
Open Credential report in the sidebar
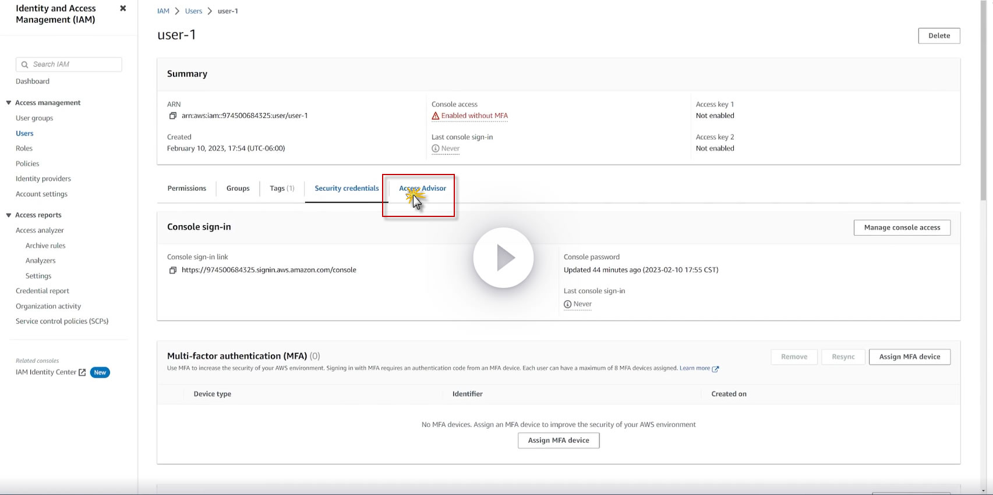pos(43,291)
